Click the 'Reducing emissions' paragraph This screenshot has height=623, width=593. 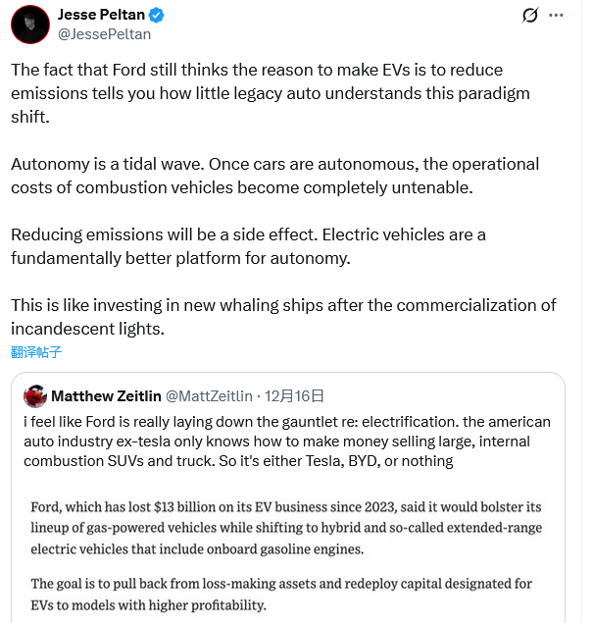click(248, 245)
